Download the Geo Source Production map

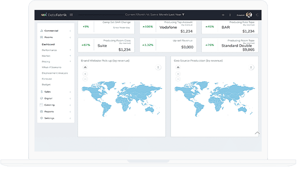point(251,67)
